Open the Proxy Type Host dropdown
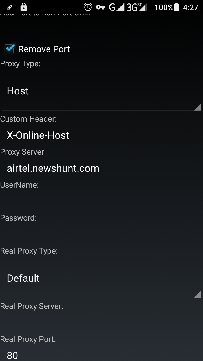 (101, 91)
